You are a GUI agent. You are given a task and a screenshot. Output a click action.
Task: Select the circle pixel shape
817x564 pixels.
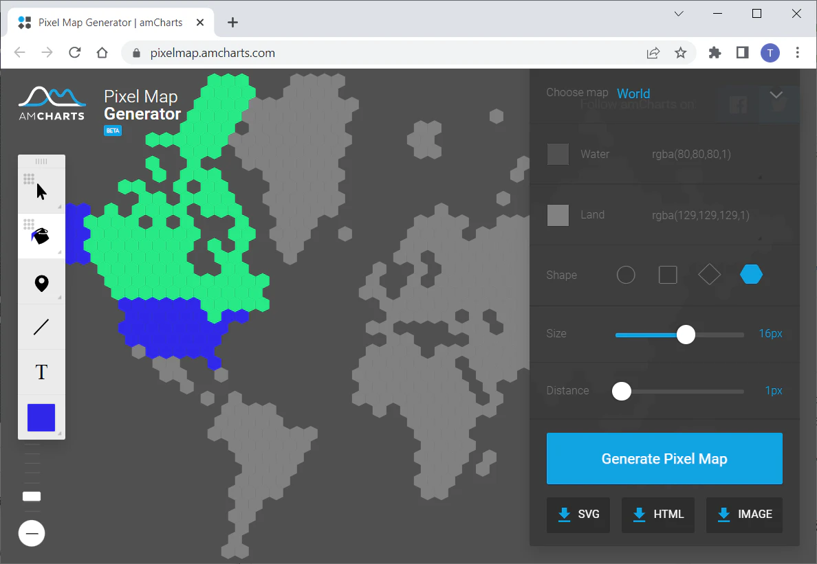tap(626, 275)
